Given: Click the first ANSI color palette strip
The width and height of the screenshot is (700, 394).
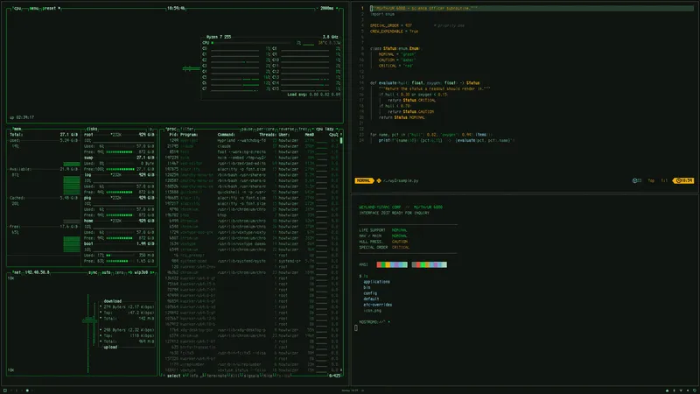Looking at the screenshot, I should click(x=391, y=264).
